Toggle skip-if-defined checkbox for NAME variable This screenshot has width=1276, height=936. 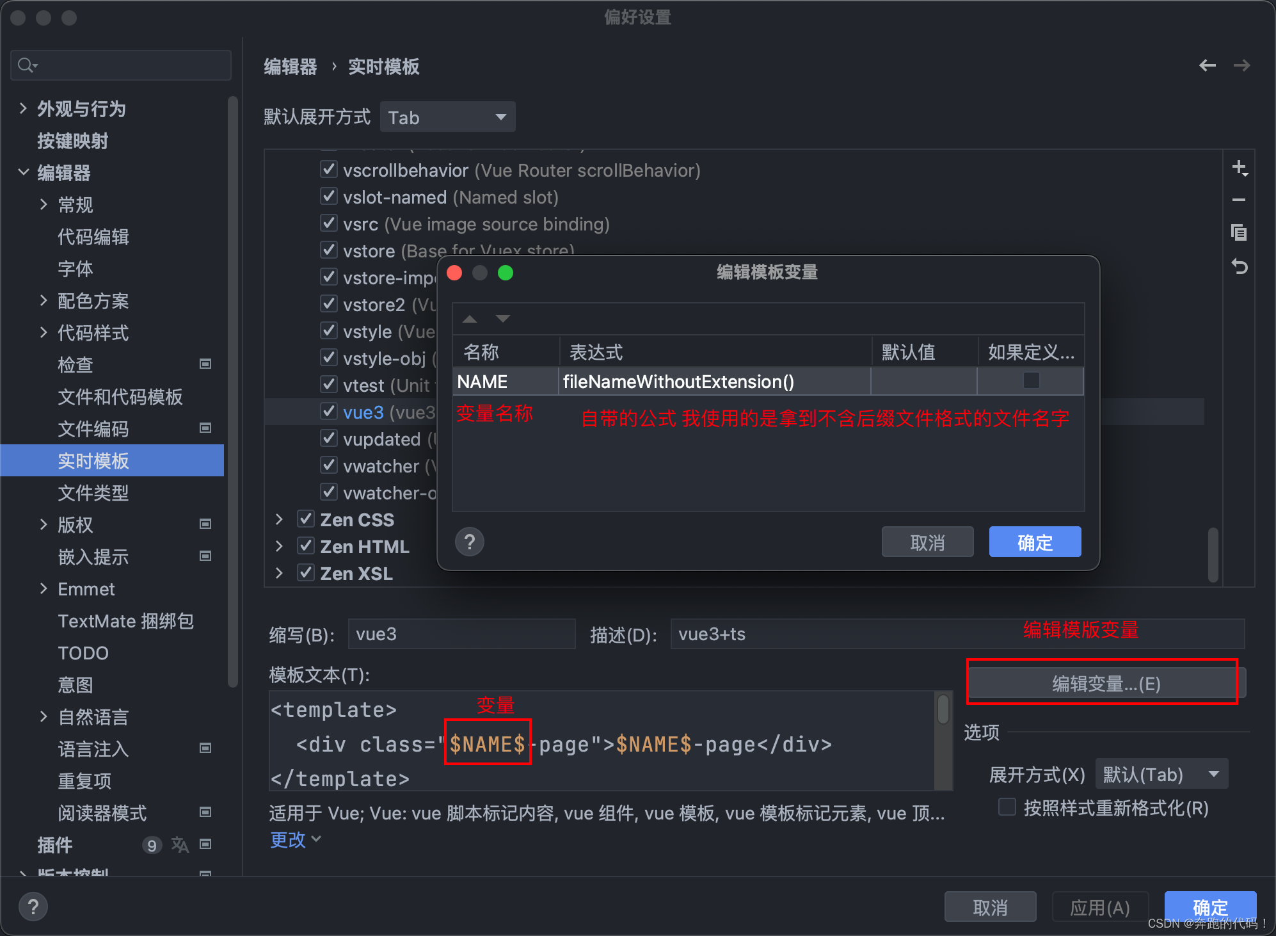pyautogui.click(x=1031, y=381)
